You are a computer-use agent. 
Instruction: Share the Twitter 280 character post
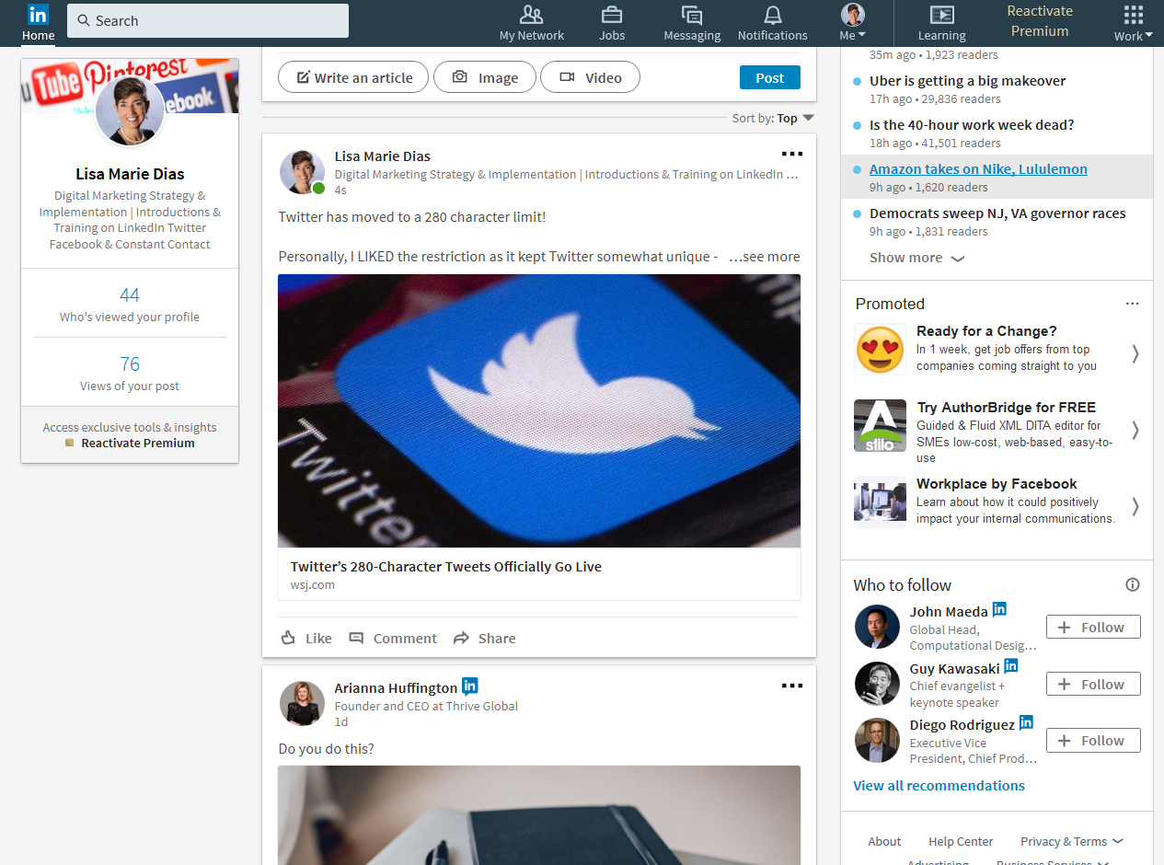coord(484,638)
